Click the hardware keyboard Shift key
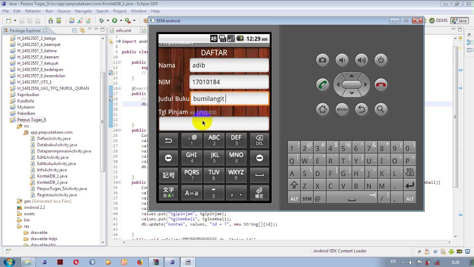 coord(294,185)
